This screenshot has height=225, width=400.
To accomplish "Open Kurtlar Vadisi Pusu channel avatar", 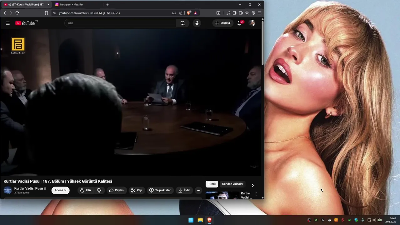I will coord(8,190).
